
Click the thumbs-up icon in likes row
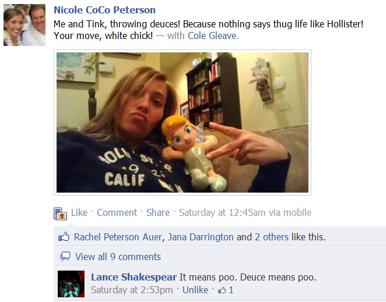[64, 237]
